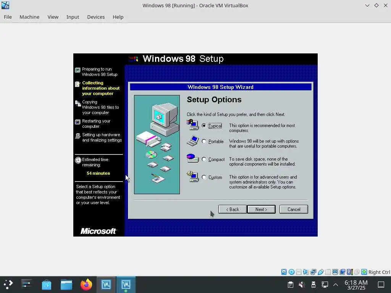This screenshot has width=391, height=293.
Task: Click the Custom option tools icon
Action: 192,176
